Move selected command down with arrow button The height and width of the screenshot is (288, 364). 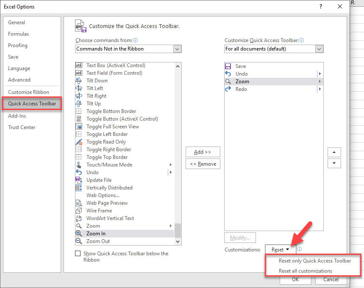pyautogui.click(x=334, y=163)
